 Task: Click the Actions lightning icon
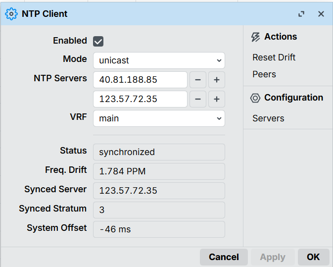[255, 37]
